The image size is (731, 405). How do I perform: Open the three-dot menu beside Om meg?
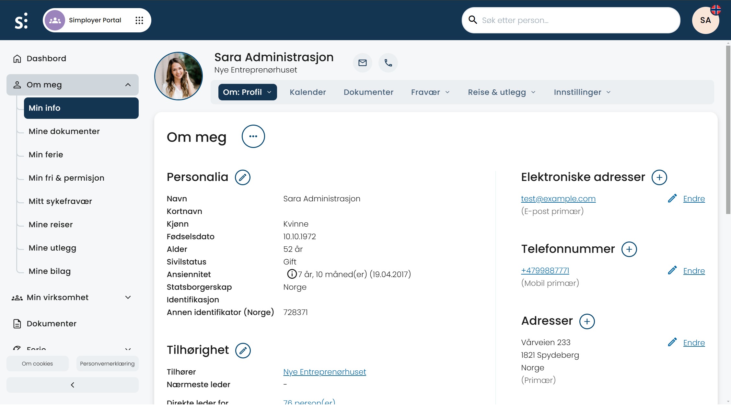click(253, 136)
